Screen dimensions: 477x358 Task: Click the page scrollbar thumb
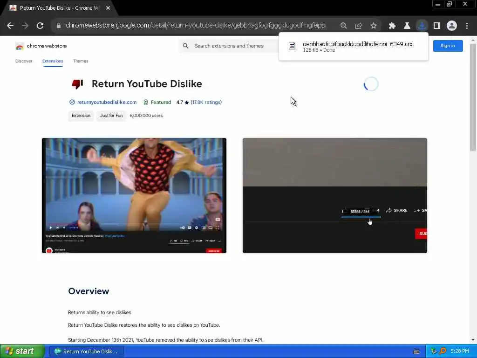[473, 97]
